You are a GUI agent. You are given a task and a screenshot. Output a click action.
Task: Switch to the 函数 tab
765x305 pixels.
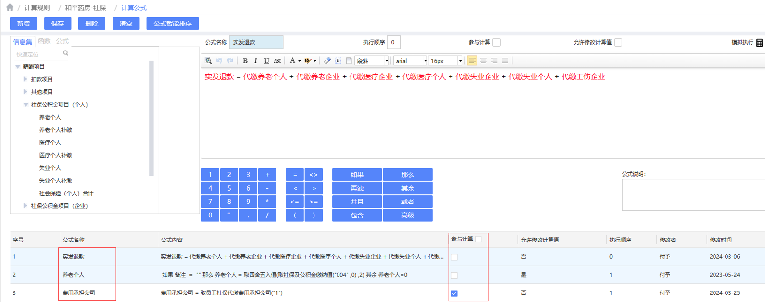point(44,41)
